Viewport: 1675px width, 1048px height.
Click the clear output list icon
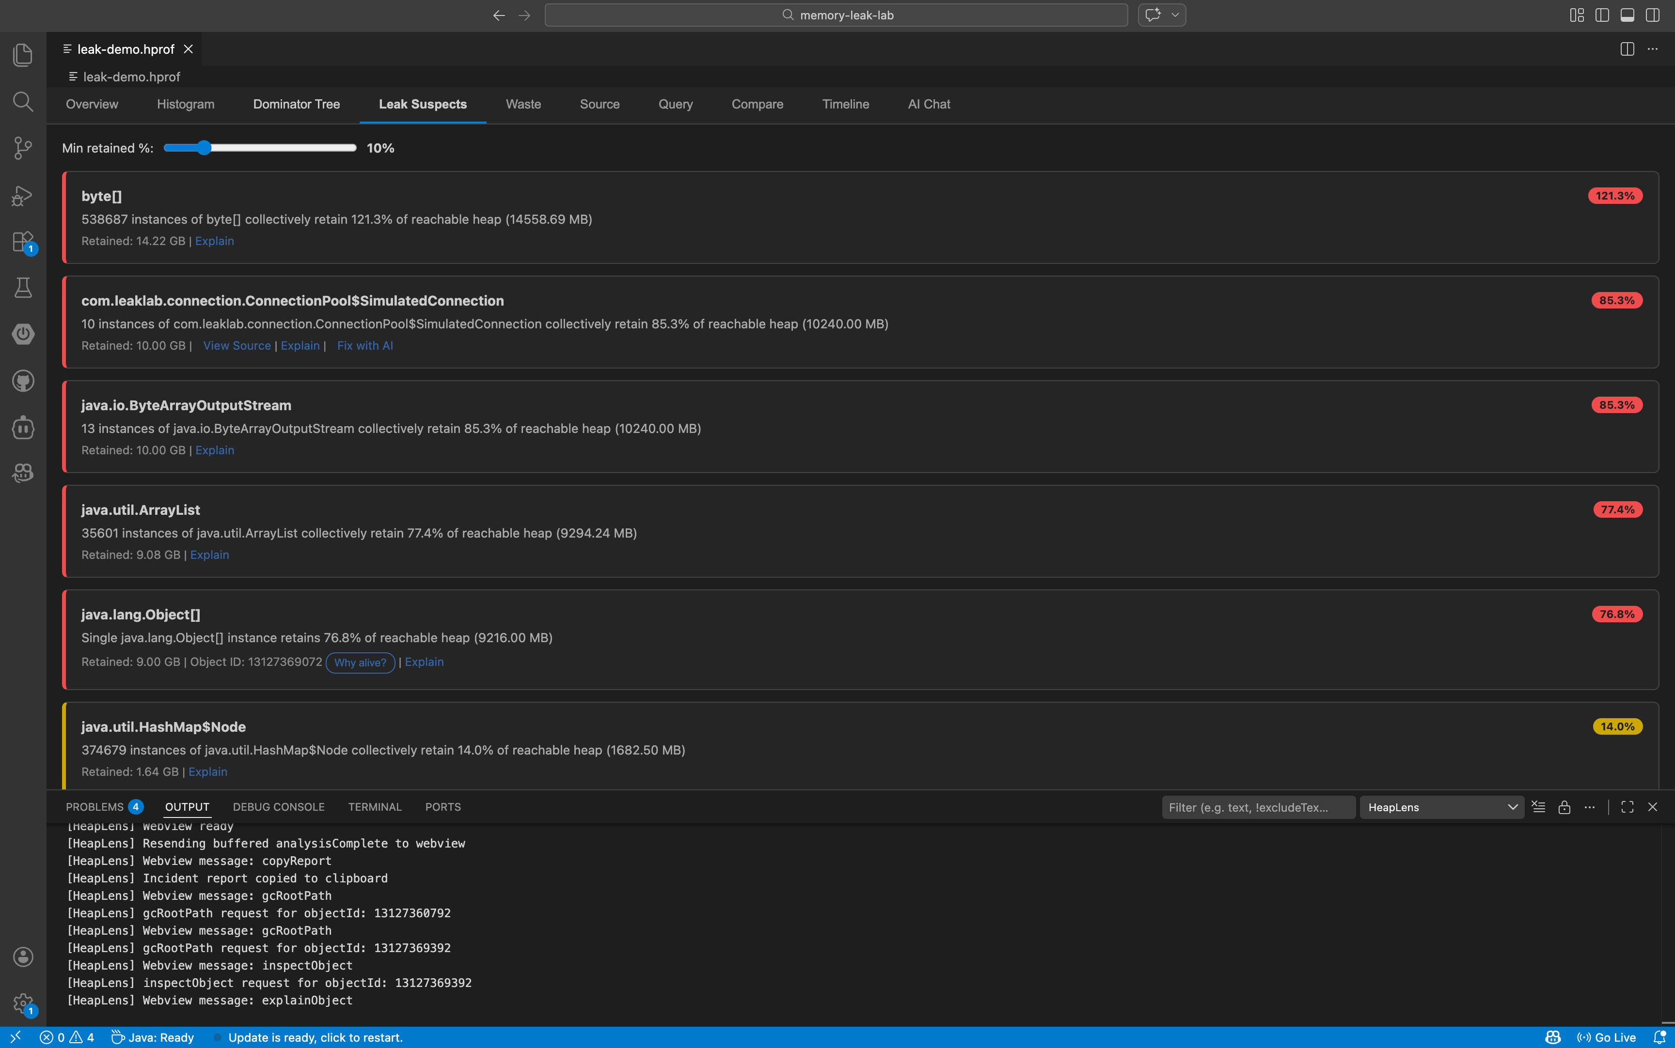1538,807
